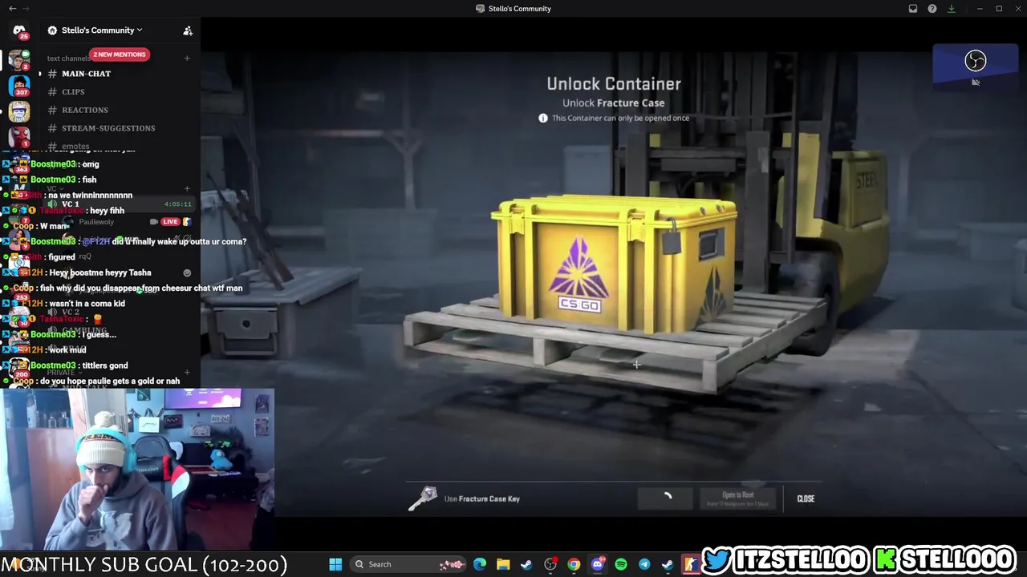Viewport: 1027px width, 577px height.
Task: Open the server with the green video badge
Action: [19, 60]
